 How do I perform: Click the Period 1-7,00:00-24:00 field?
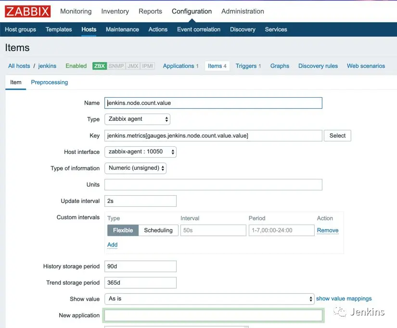[x=282, y=230]
